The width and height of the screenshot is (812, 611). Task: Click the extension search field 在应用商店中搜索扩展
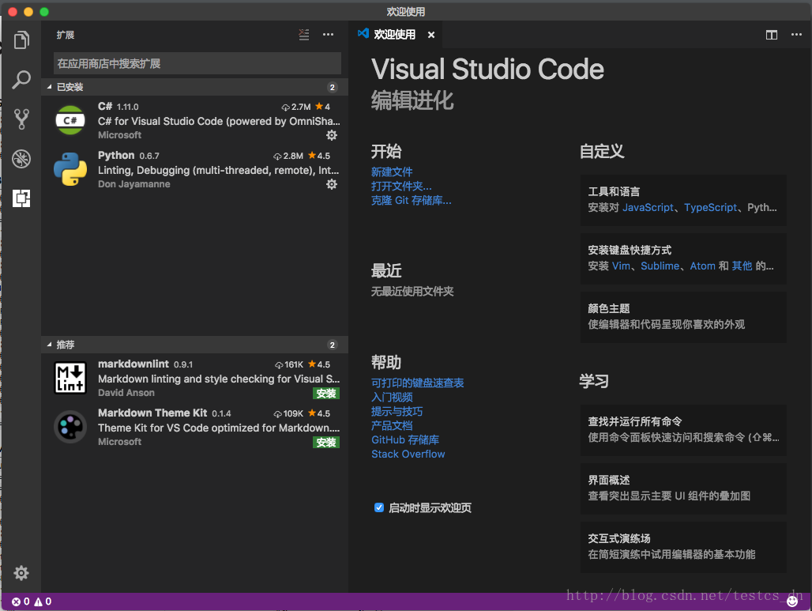[197, 63]
